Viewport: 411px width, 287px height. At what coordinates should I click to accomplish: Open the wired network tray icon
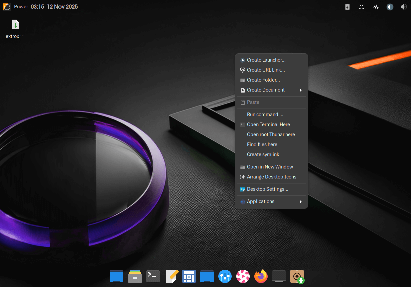(361, 7)
